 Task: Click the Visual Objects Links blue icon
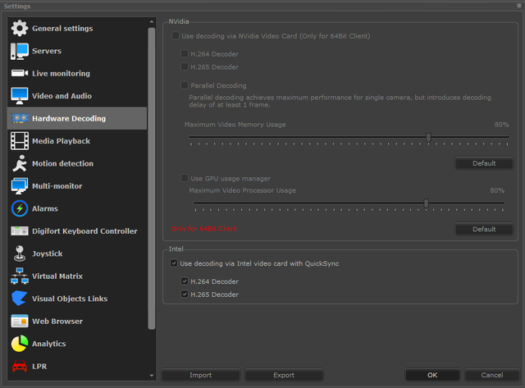click(x=20, y=299)
